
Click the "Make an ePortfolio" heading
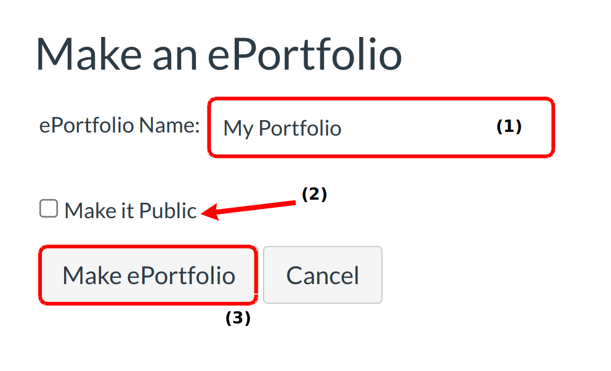[x=219, y=55]
